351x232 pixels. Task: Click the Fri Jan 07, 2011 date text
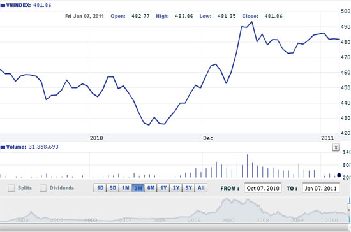(x=84, y=16)
